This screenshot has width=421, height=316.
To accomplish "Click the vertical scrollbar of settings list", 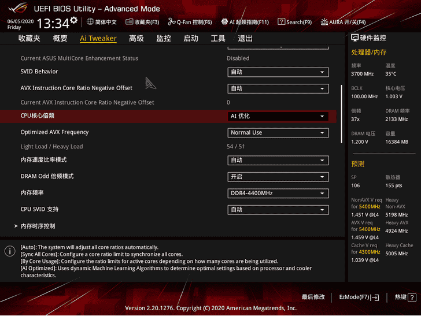I will [341, 114].
